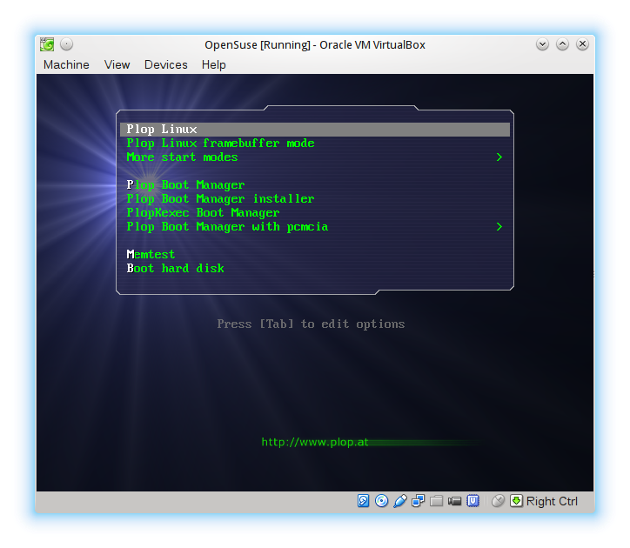Open the View menu
Screen dimensions: 630x548
coord(117,64)
